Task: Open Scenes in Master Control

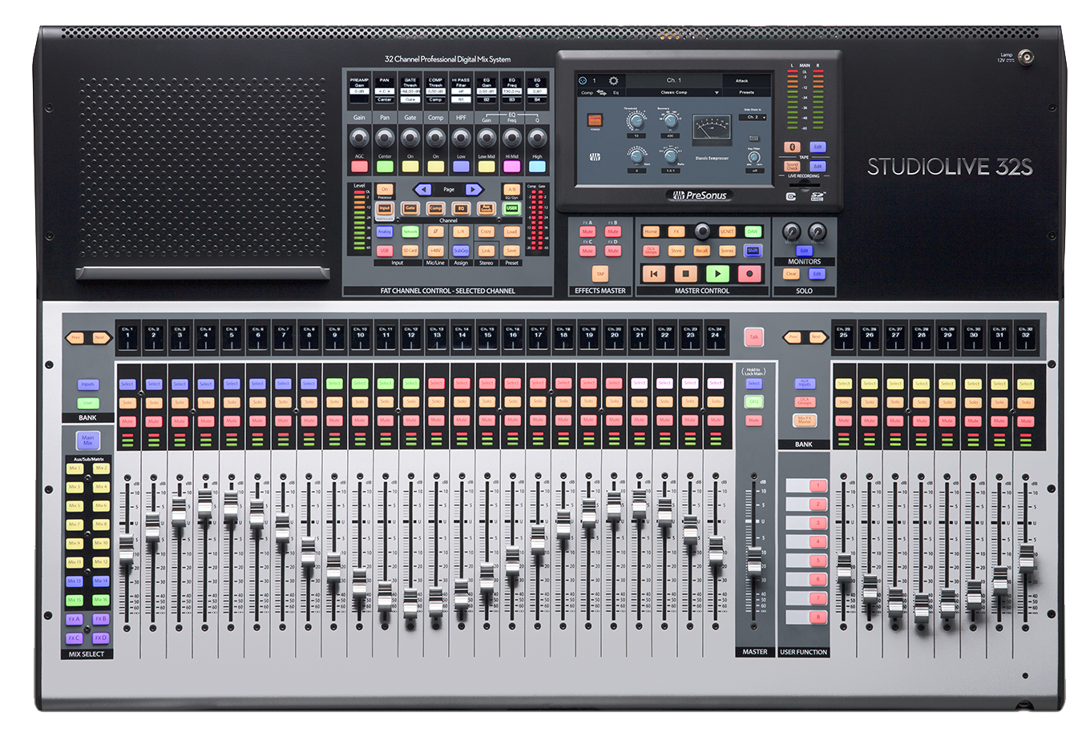Action: (727, 251)
